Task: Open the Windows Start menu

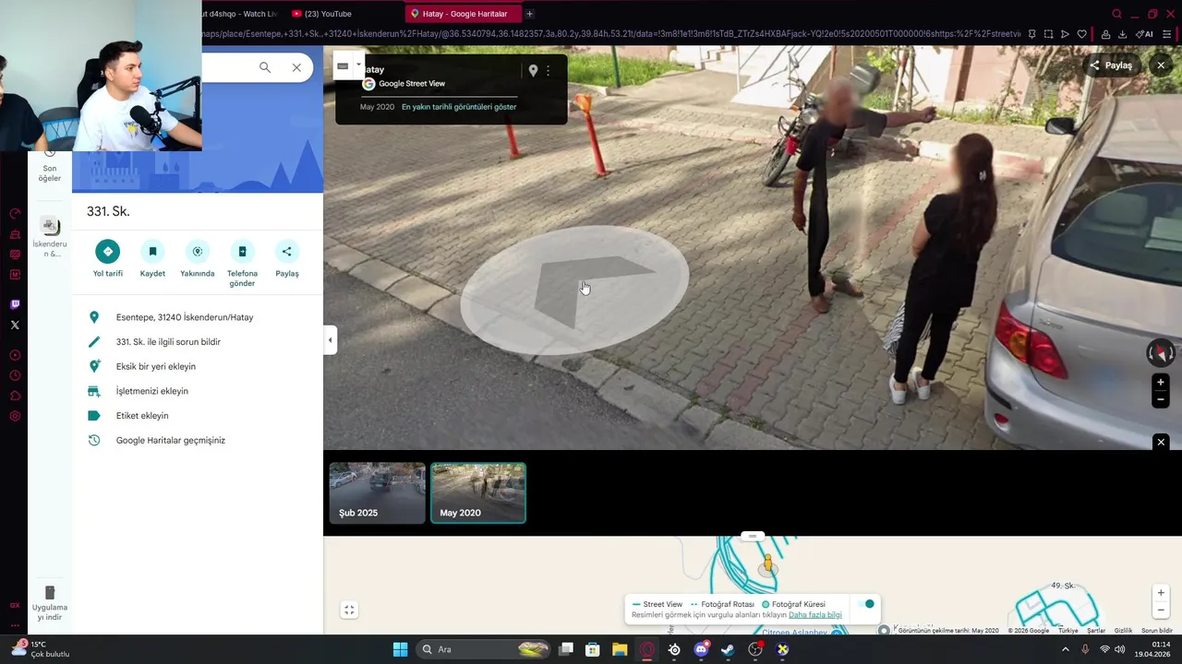Action: point(400,649)
